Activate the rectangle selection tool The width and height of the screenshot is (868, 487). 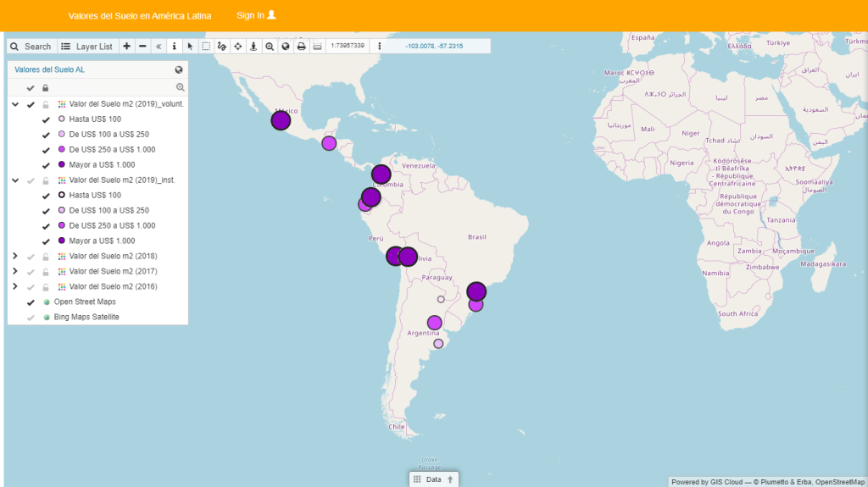(x=206, y=47)
